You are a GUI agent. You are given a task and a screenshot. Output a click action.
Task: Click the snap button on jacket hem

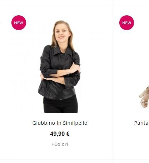(x=61, y=99)
